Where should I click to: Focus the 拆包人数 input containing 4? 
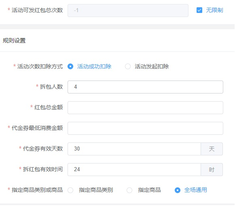[x=145, y=87]
